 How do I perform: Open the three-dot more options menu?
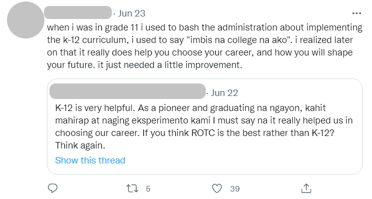[357, 13]
